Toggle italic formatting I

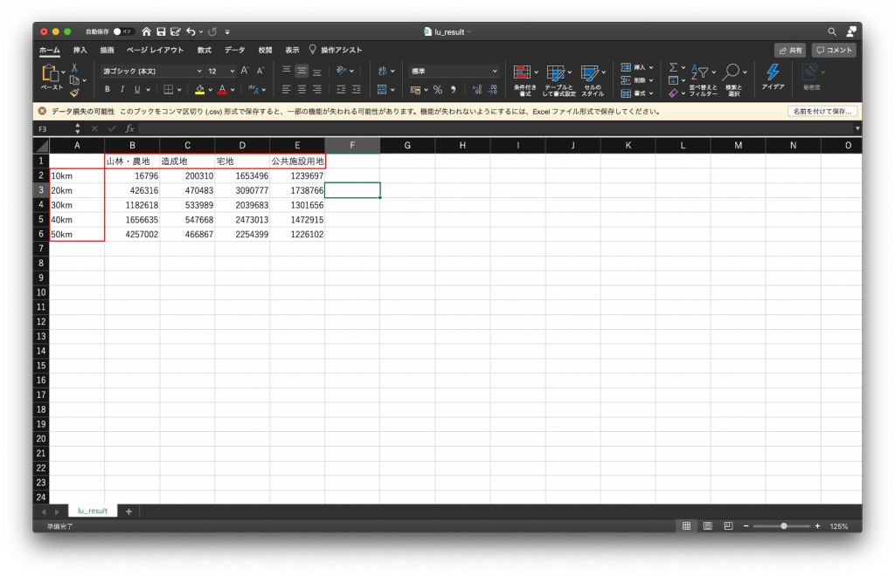[x=122, y=89]
